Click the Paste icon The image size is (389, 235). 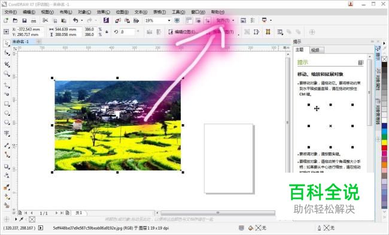64,20
